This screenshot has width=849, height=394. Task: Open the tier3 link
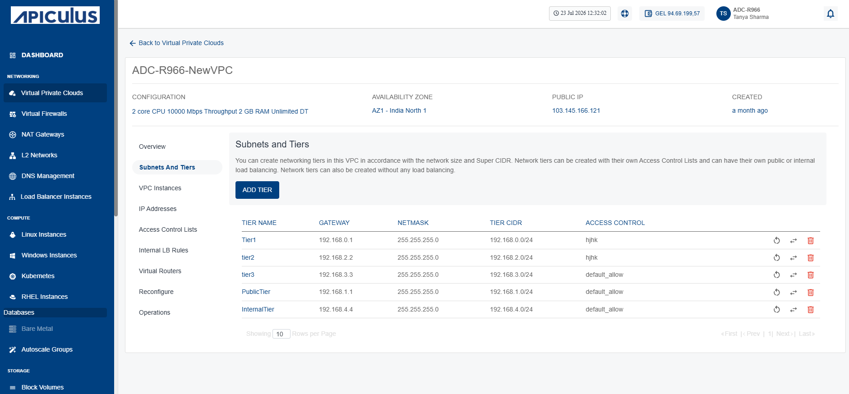pos(248,275)
